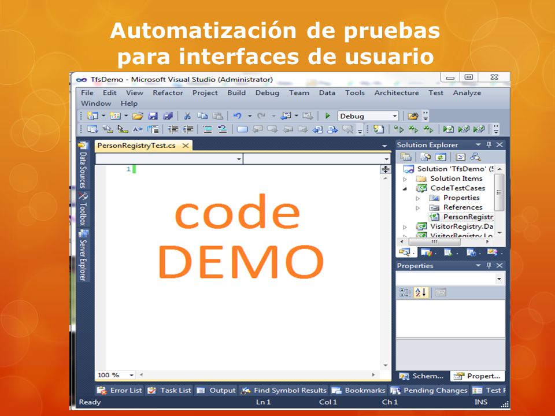
Task: Undo the last action with the blue arrow
Action: 238,116
